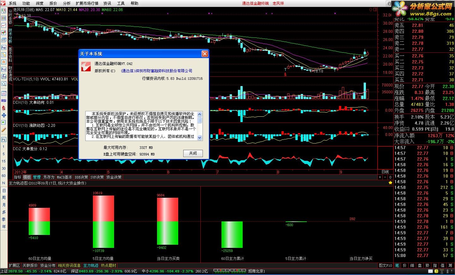Open the 系统 menu
Image resolution: width=455 pixels, height=275 pixels.
pyautogui.click(x=13, y=3)
